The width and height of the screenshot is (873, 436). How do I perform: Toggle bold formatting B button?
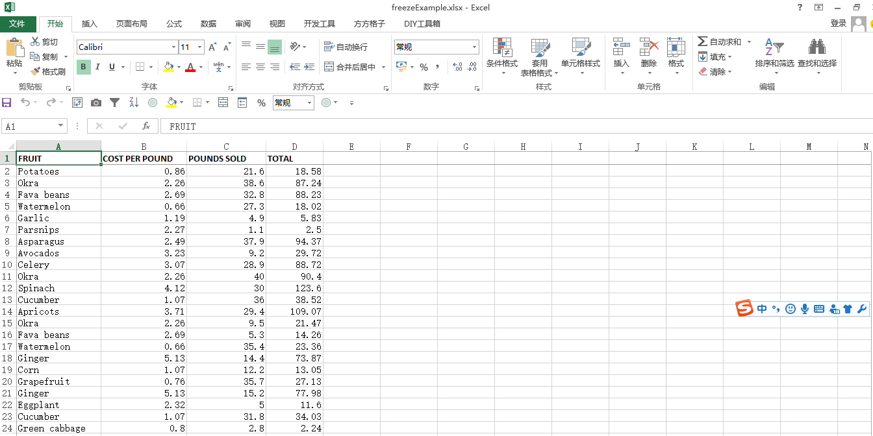point(84,67)
